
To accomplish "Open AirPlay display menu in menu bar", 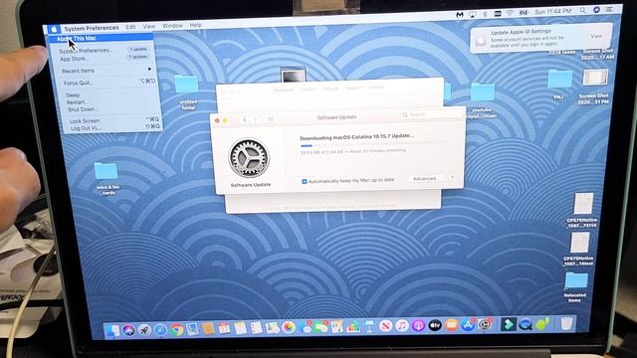I will point(473,15).
